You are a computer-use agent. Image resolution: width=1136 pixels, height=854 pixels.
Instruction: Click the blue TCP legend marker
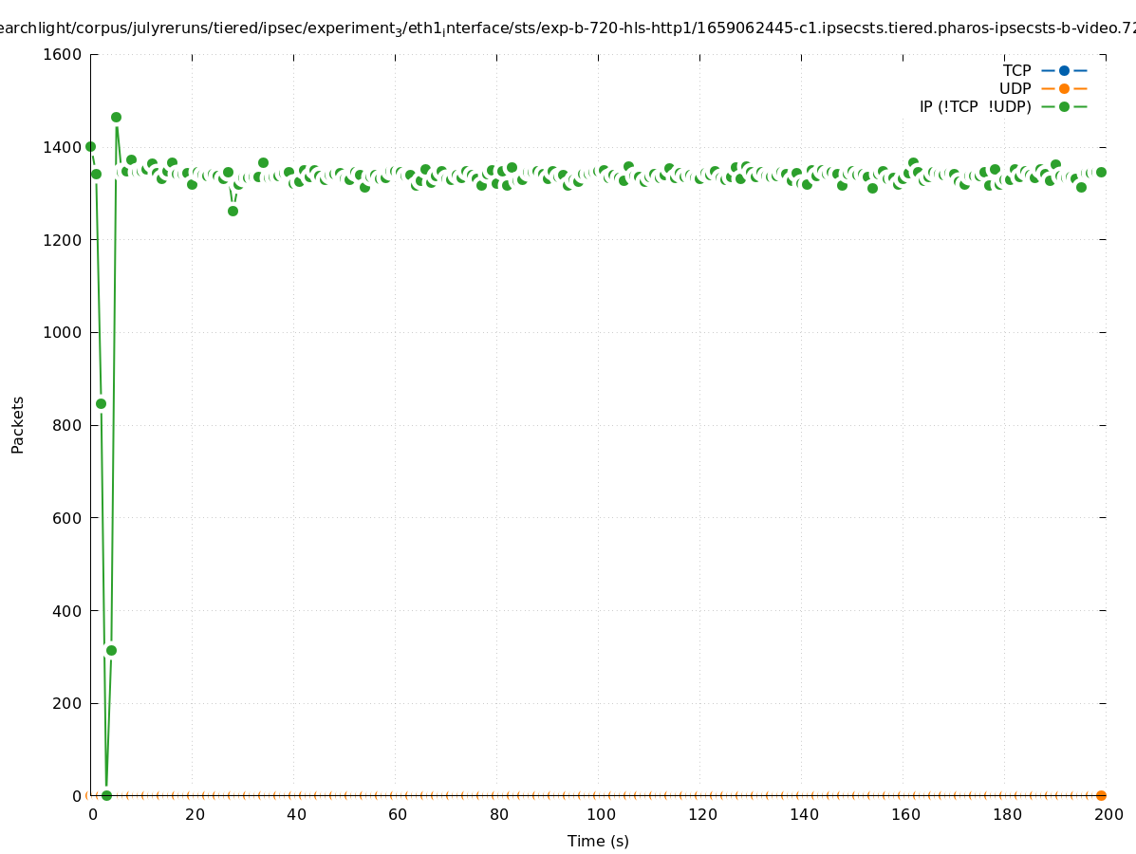(x=1064, y=70)
